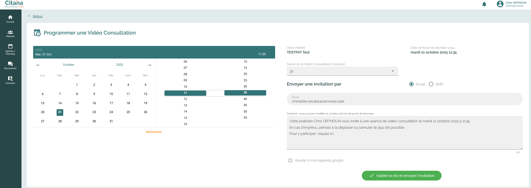
Task: Choose hour 16 in time picker
Action: click(x=185, y=124)
